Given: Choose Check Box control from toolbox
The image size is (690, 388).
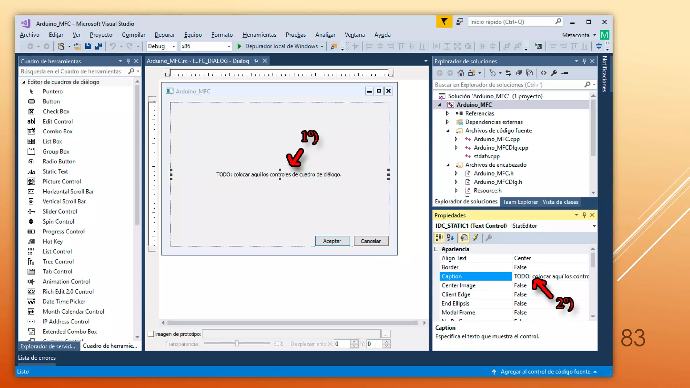Looking at the screenshot, I should 56,111.
